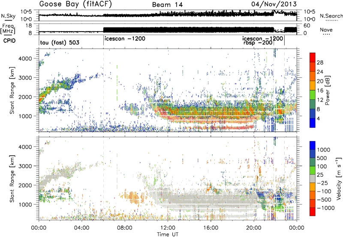Click the '12:00' time axis tick label
The image size is (343, 237).
168,228
